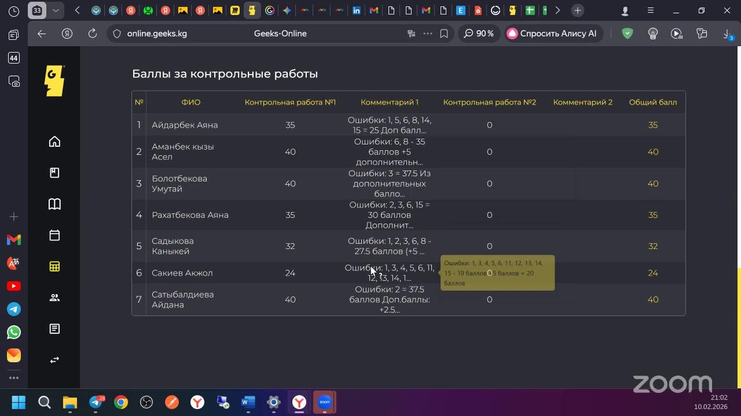Image resolution: width=741 pixels, height=416 pixels.
Task: Open a new browser tab
Action: [x=577, y=10]
